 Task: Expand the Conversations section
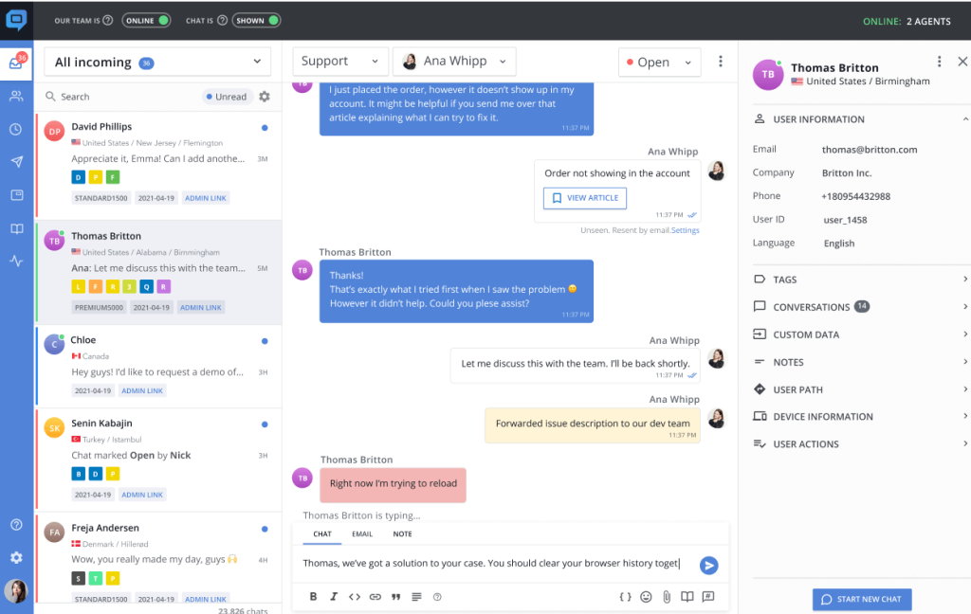(x=861, y=307)
